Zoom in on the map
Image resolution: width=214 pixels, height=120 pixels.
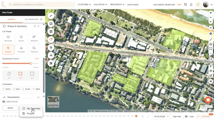(x=211, y=13)
